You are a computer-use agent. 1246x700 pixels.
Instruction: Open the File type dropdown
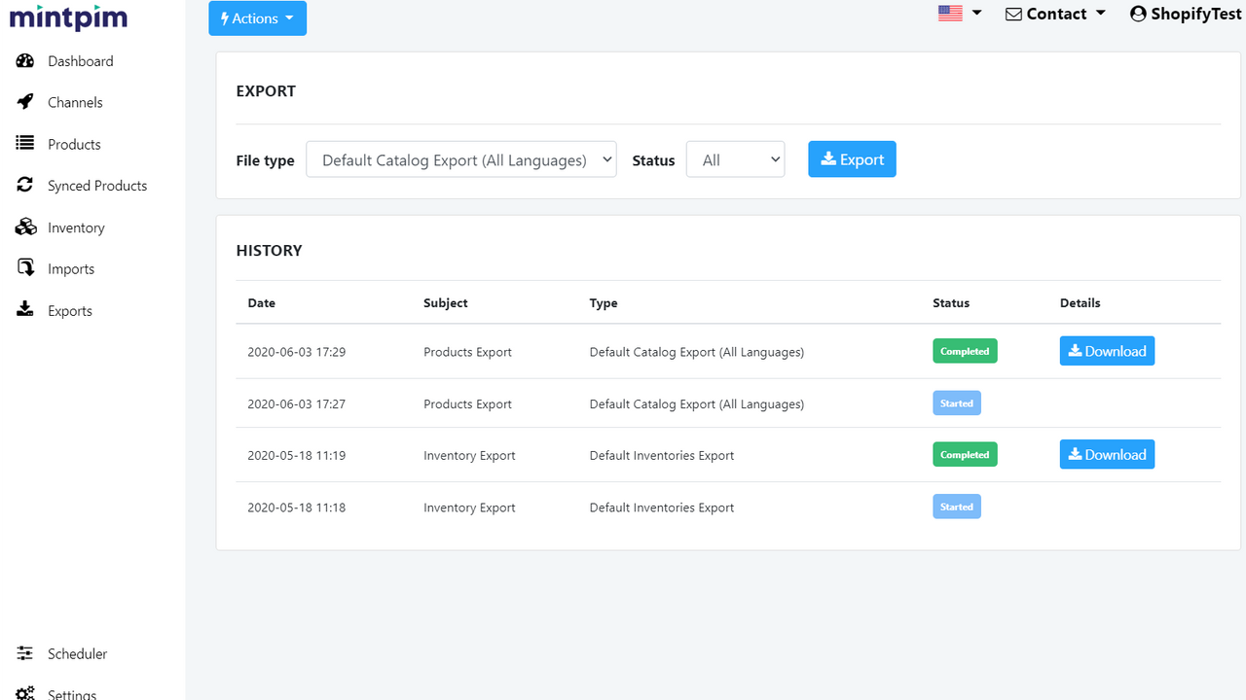(460, 158)
